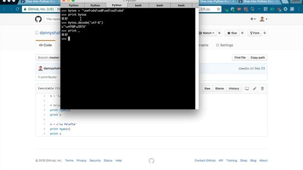Select the third Python terminal tab
303x170 pixels.
coord(117,5)
